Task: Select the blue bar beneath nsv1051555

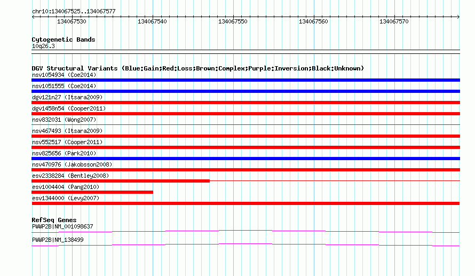Action: (x=246, y=91)
